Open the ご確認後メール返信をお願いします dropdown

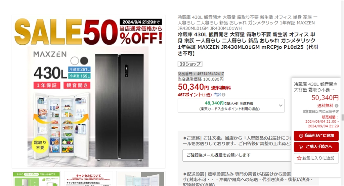coord(237,155)
